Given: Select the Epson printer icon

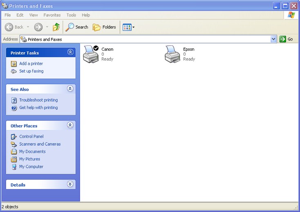Looking at the screenshot, I should coord(172,54).
